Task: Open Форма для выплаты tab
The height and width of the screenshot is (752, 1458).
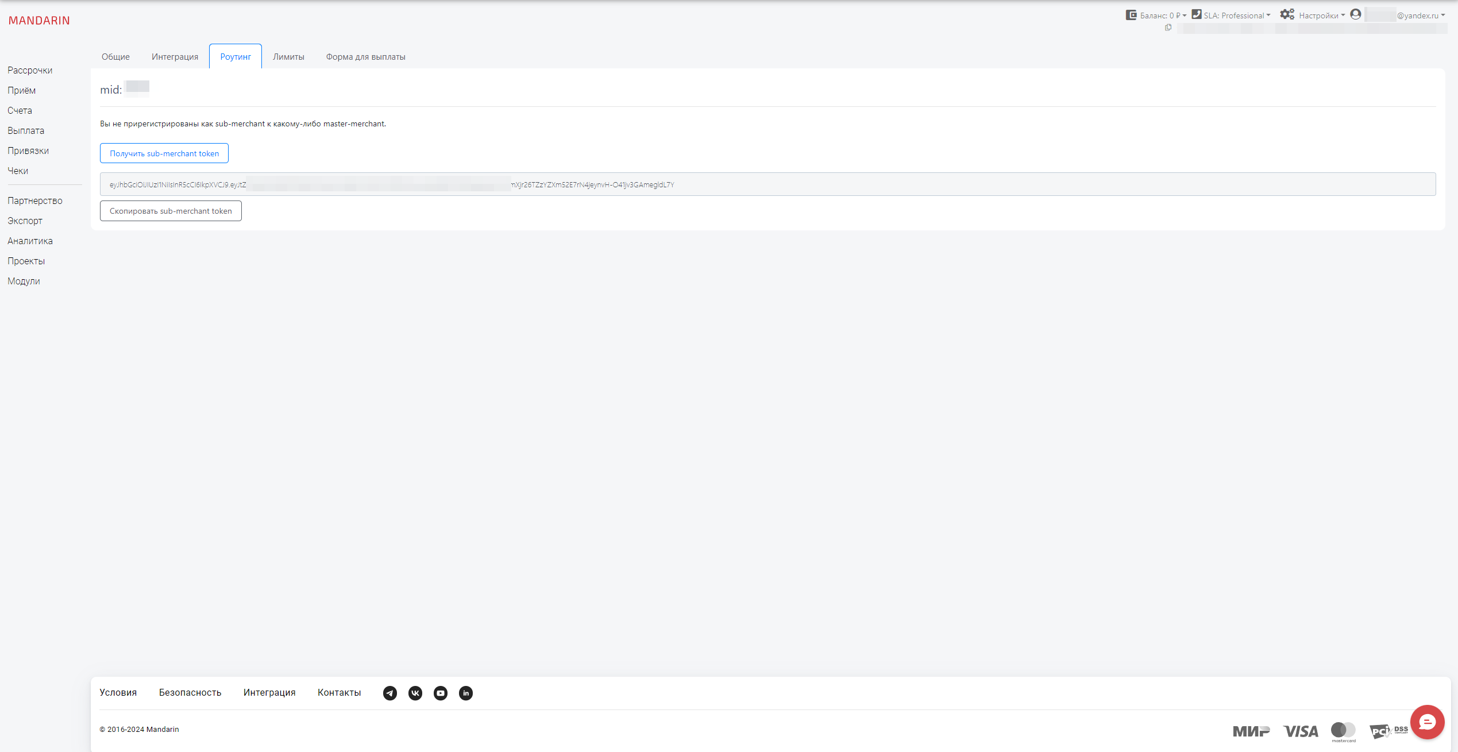Action: 365,57
